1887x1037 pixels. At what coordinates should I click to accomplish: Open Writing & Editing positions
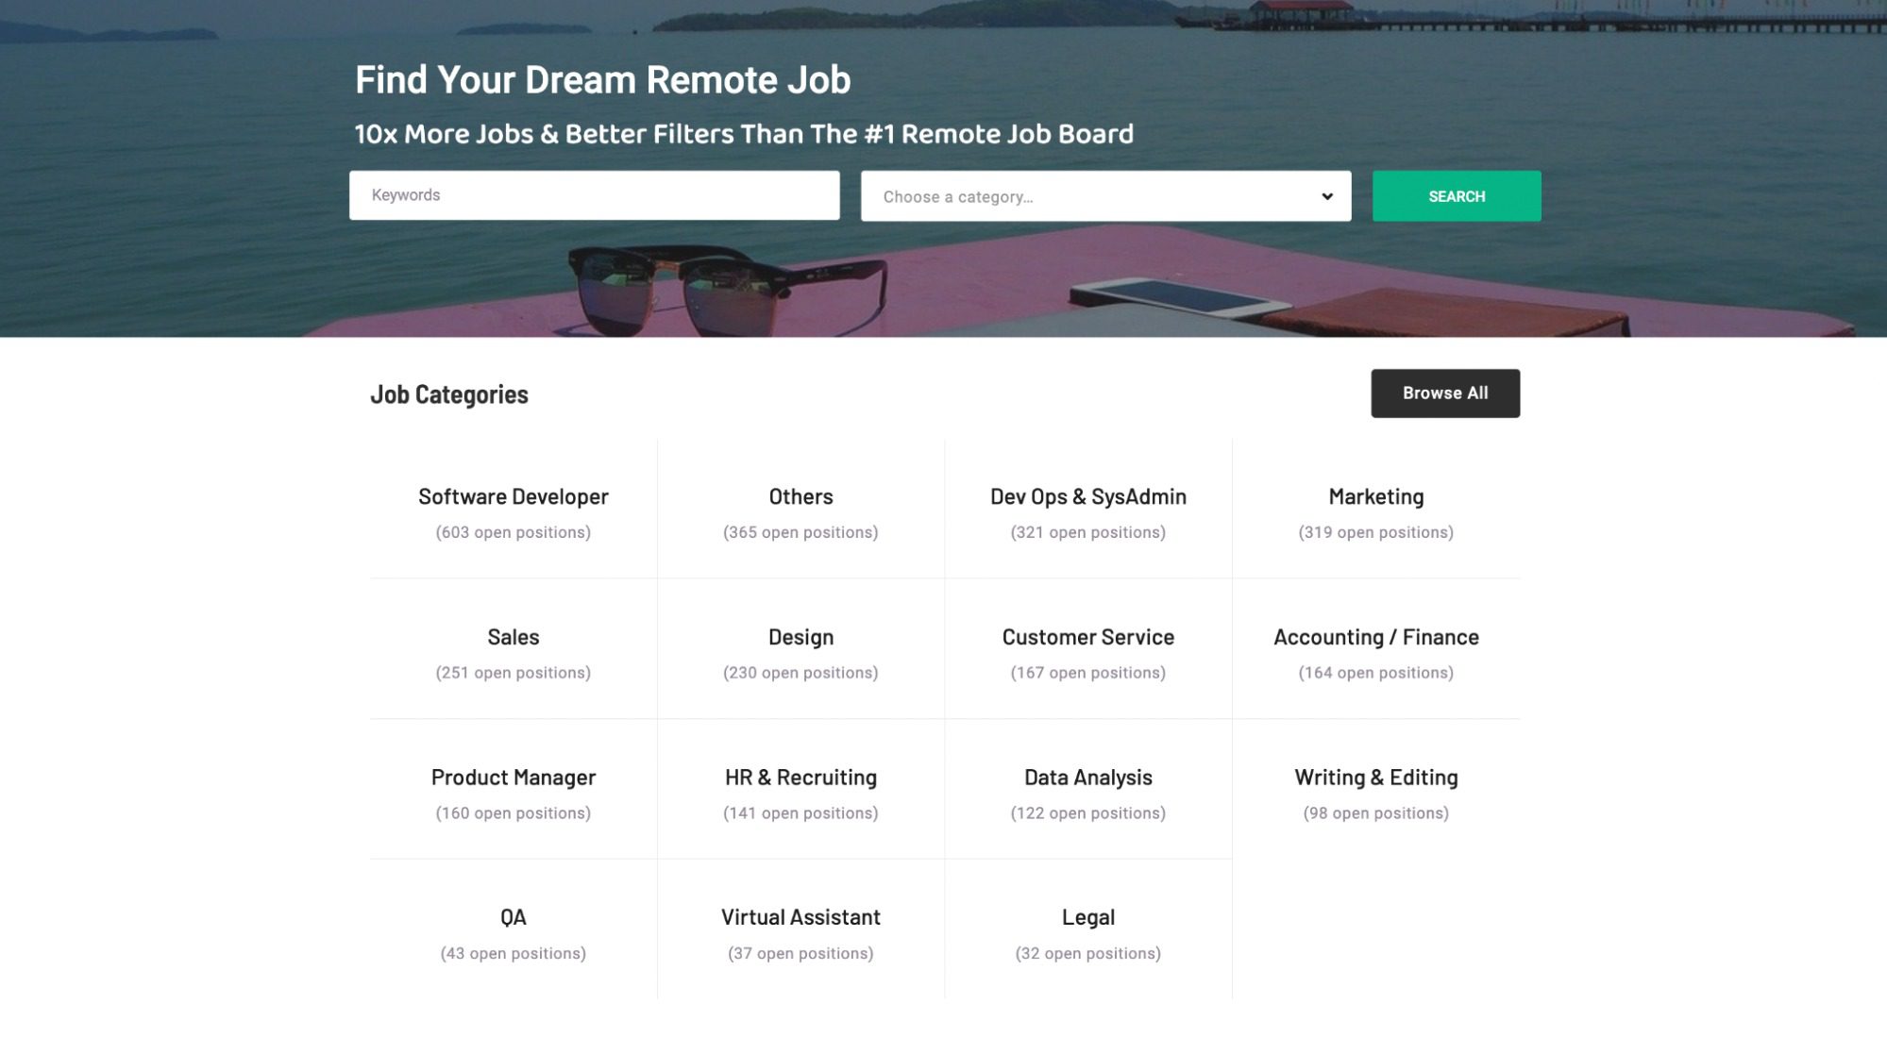coord(1375,777)
